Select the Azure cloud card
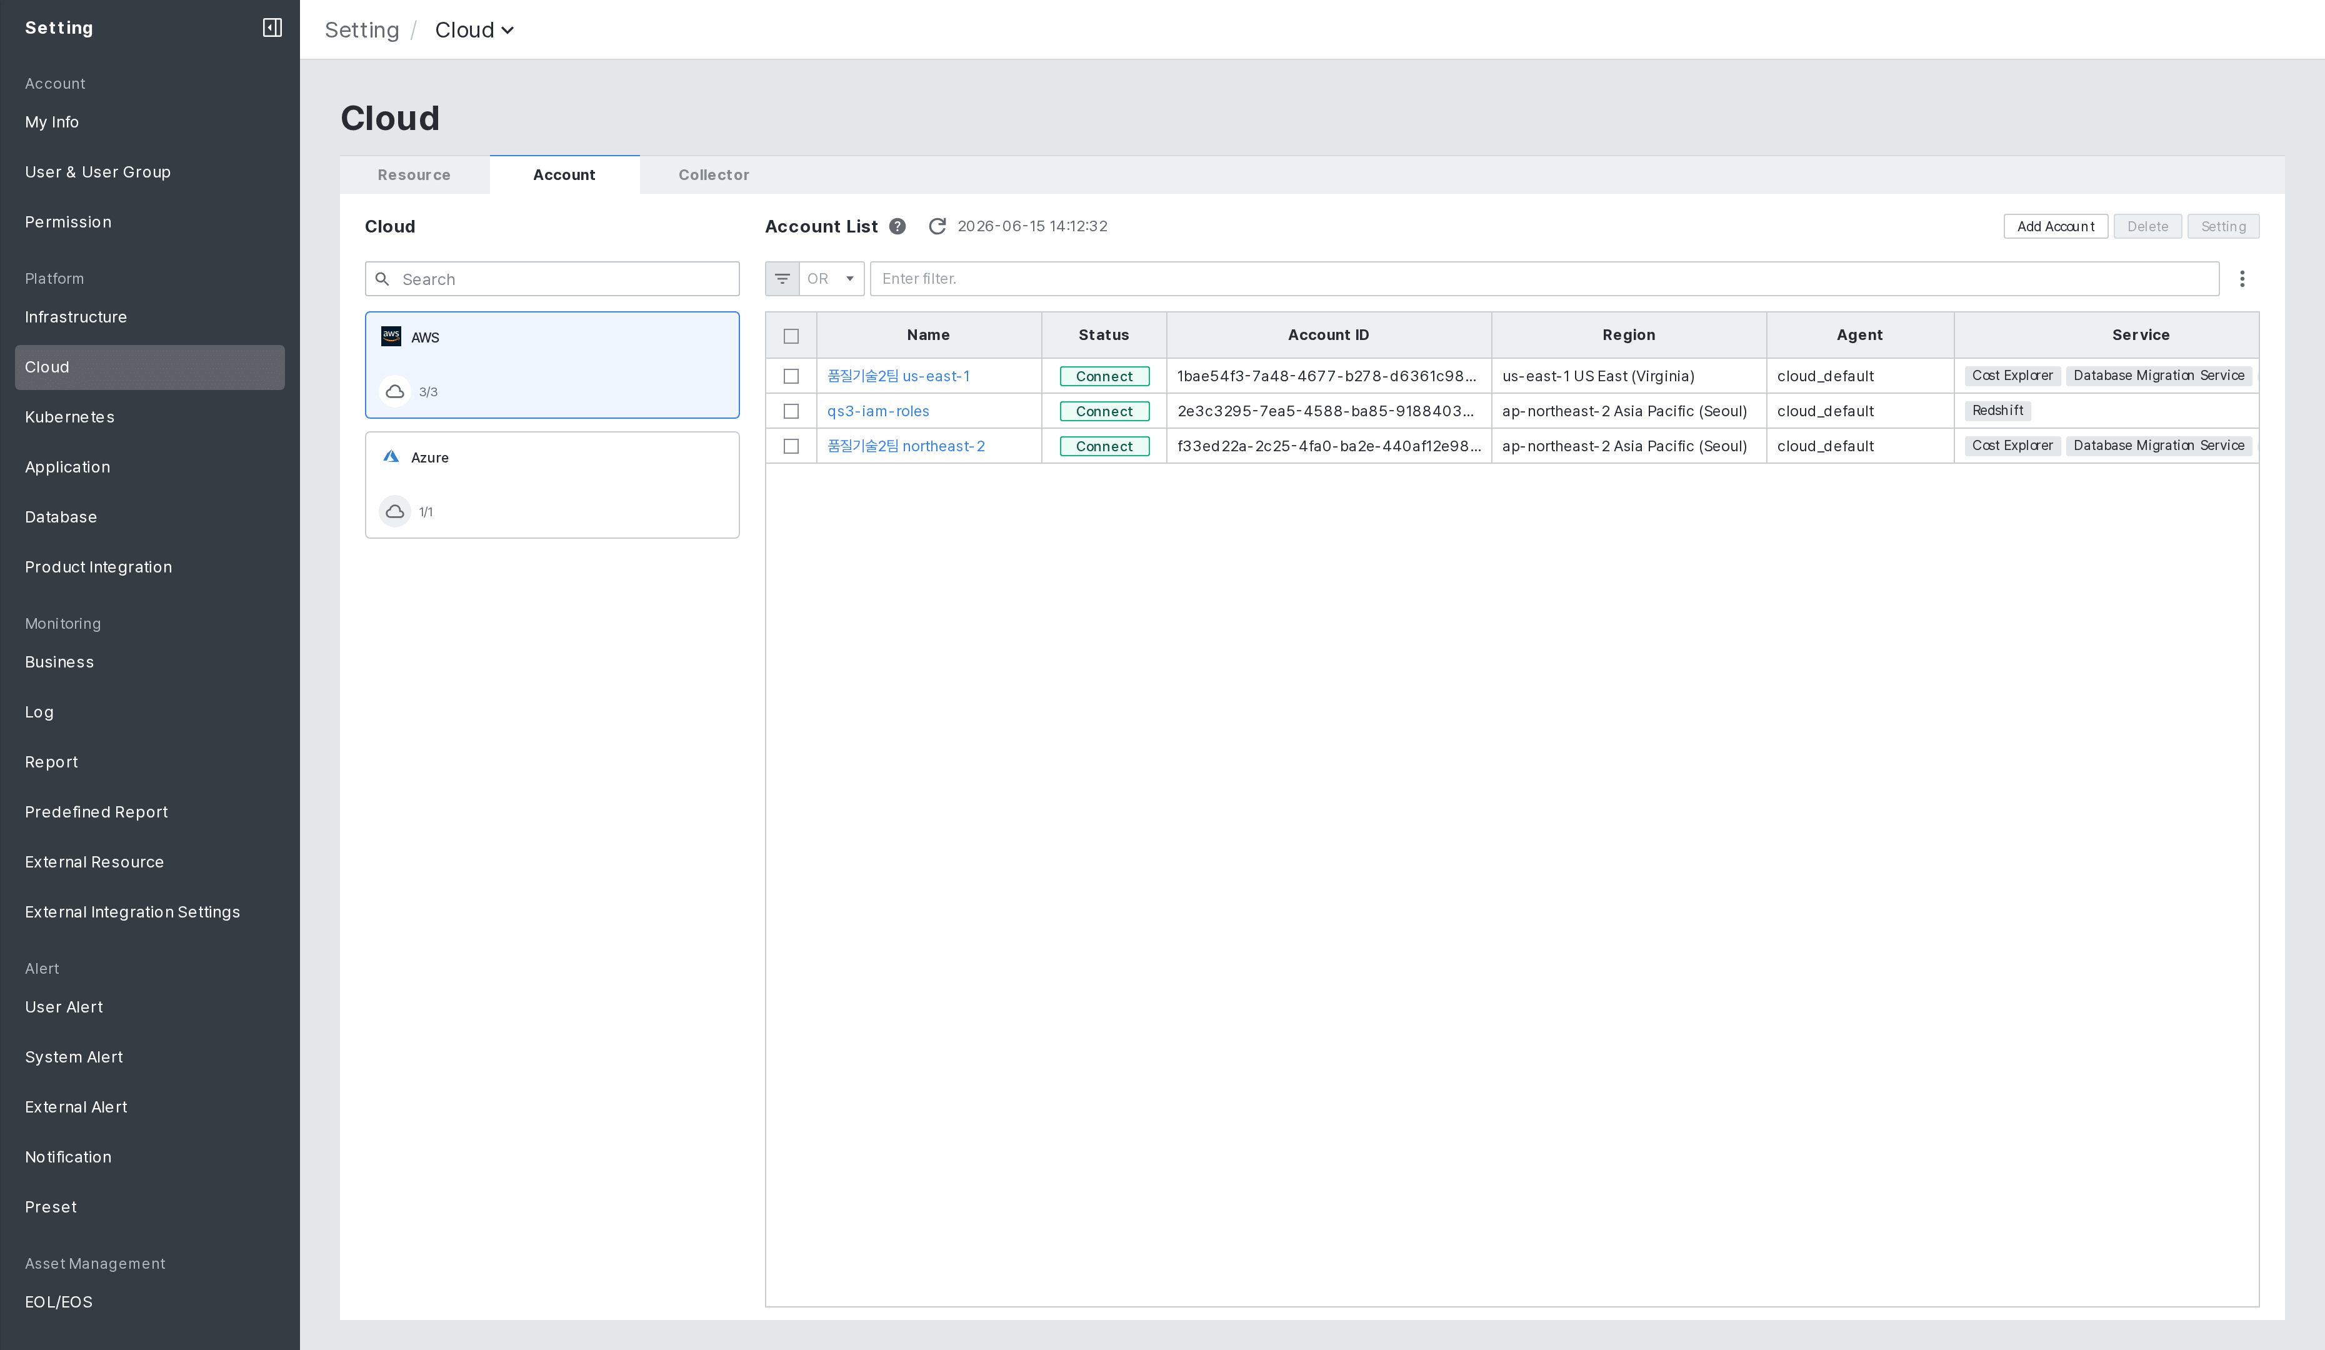 click(x=552, y=484)
